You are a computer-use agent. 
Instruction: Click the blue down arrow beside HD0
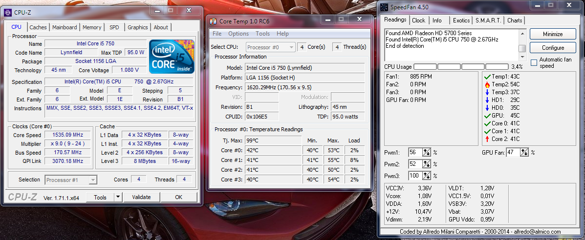click(x=487, y=108)
